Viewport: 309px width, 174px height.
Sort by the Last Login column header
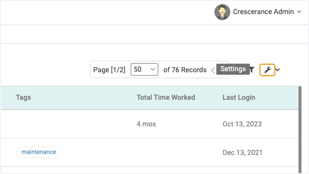[239, 97]
